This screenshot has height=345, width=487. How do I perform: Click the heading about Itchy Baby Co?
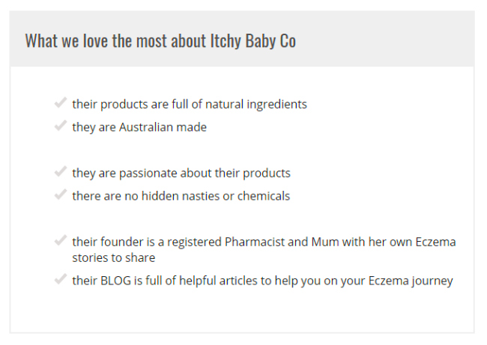[x=160, y=40]
